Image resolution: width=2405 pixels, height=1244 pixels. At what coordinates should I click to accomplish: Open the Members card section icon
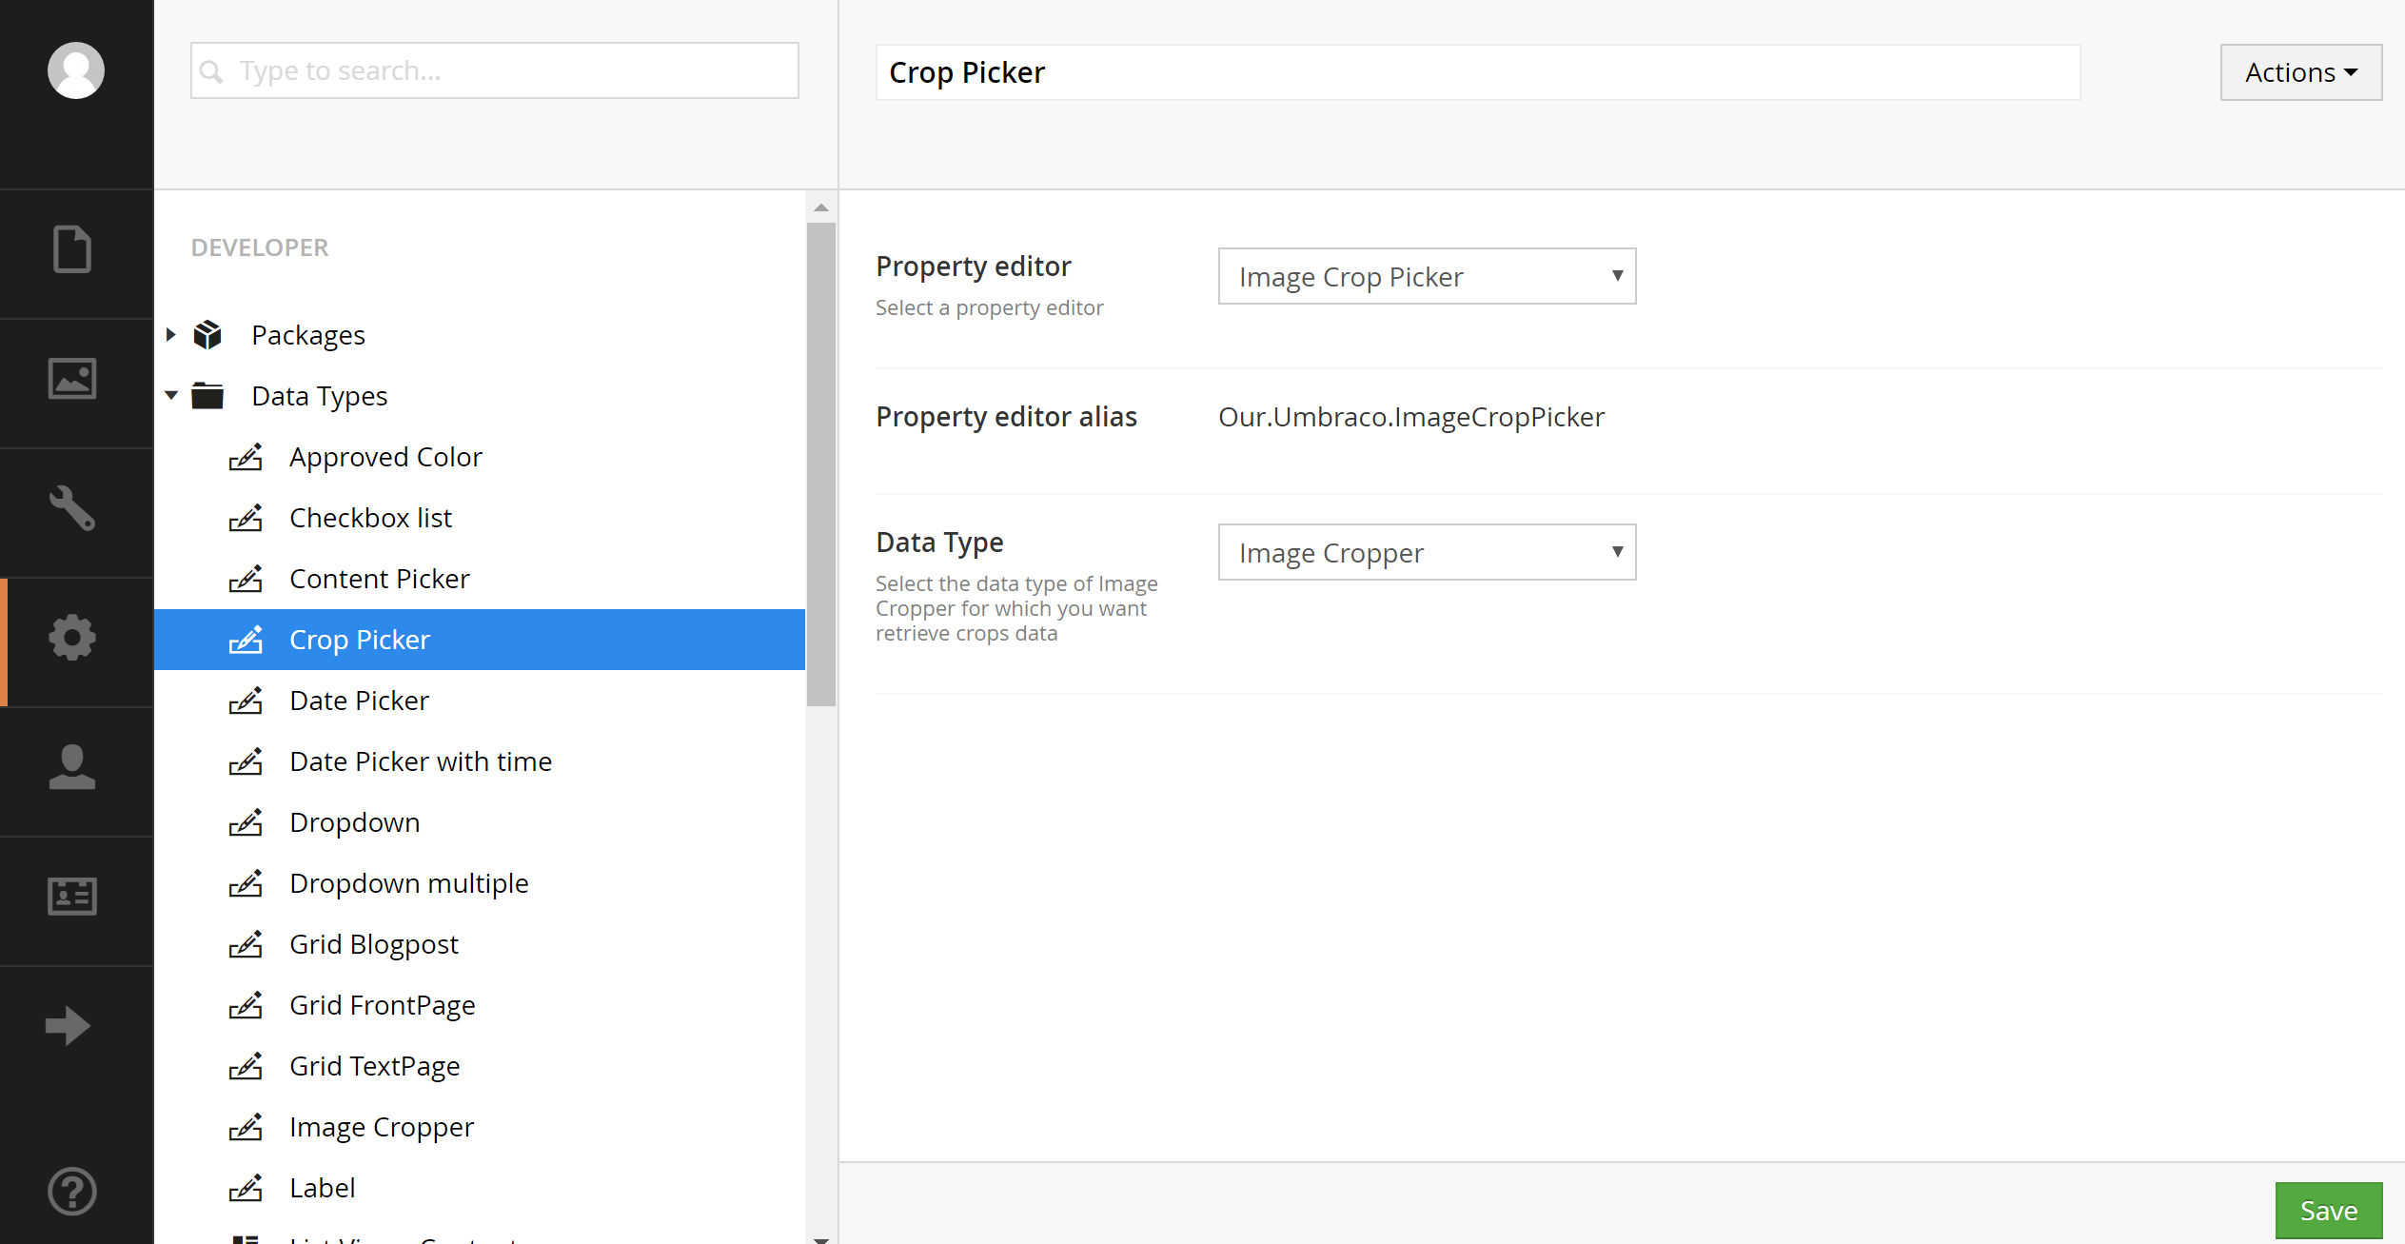point(72,897)
